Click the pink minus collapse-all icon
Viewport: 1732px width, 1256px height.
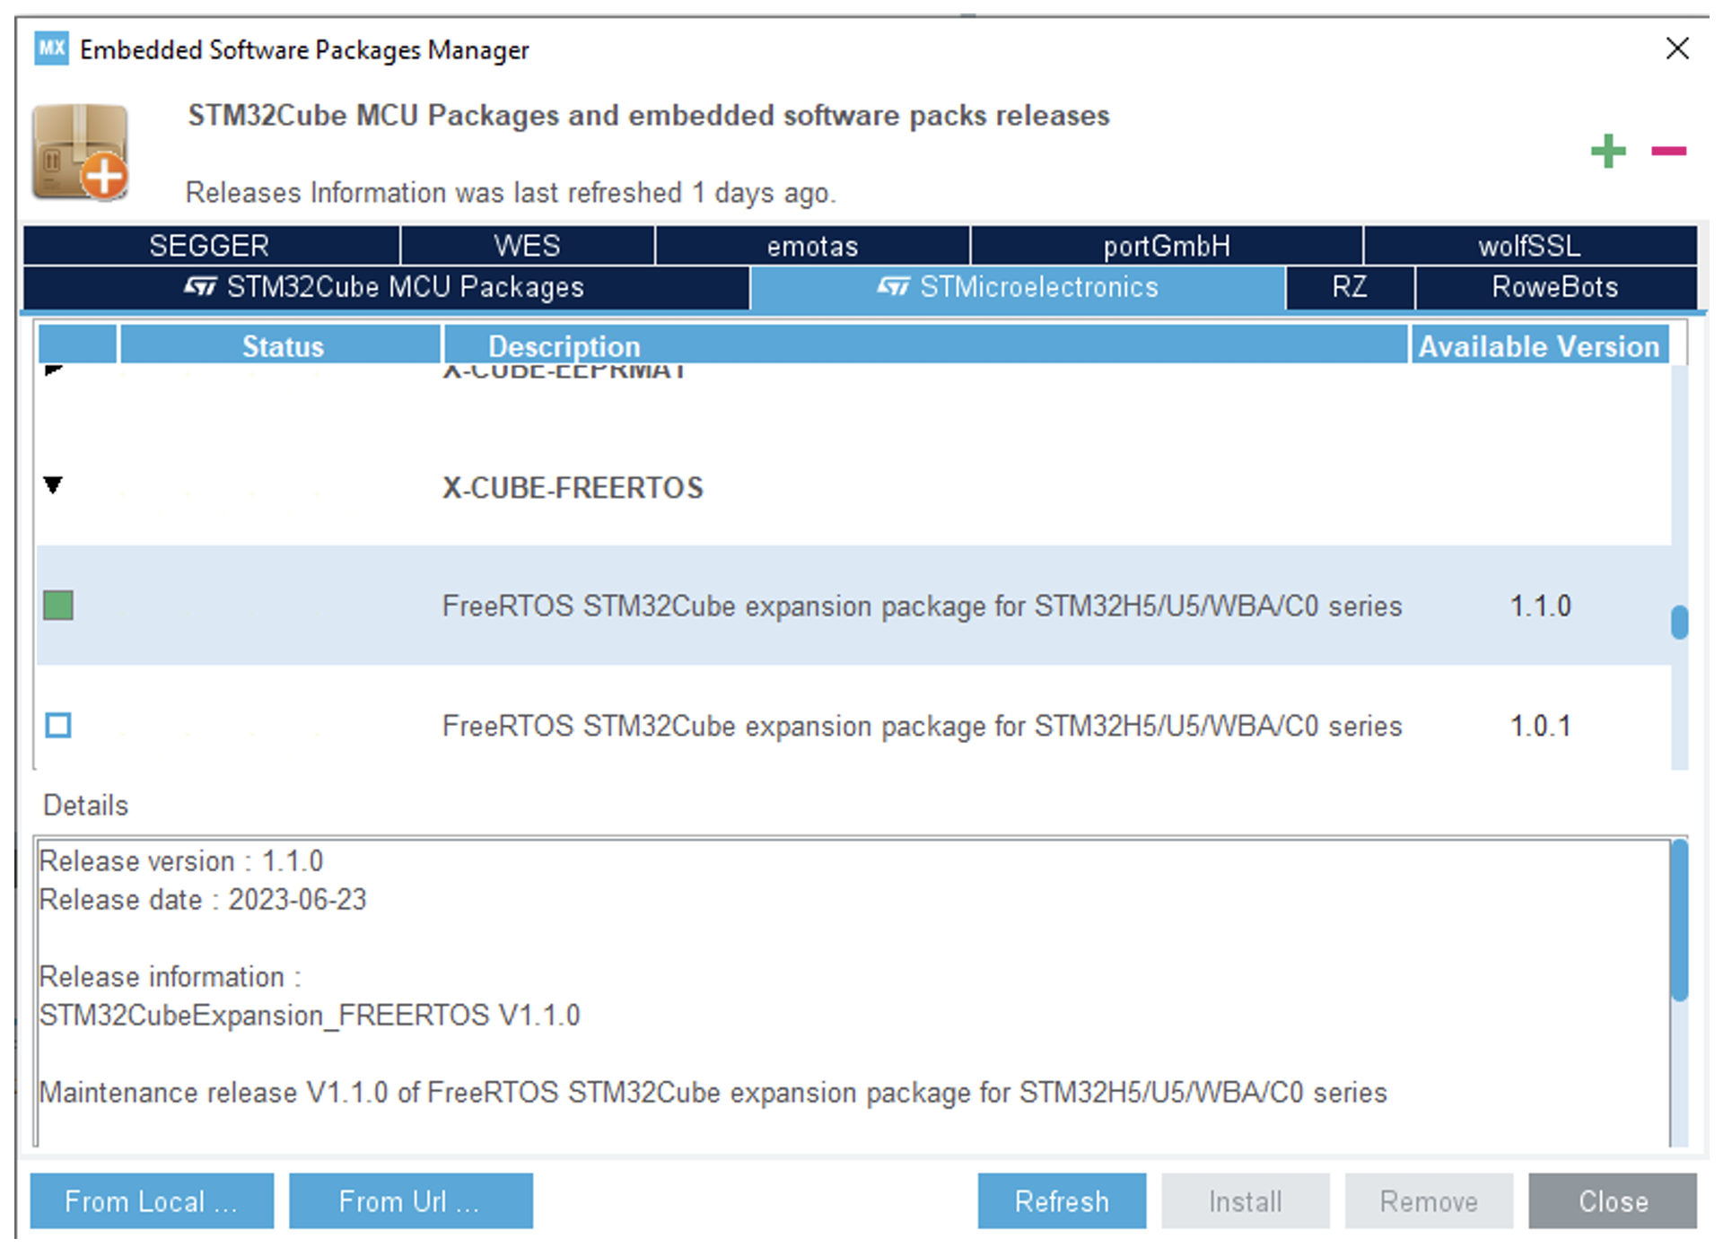point(1668,151)
